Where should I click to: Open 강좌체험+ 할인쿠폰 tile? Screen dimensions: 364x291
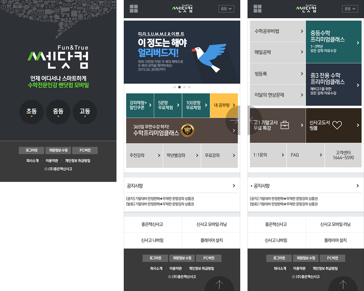click(x=140, y=105)
